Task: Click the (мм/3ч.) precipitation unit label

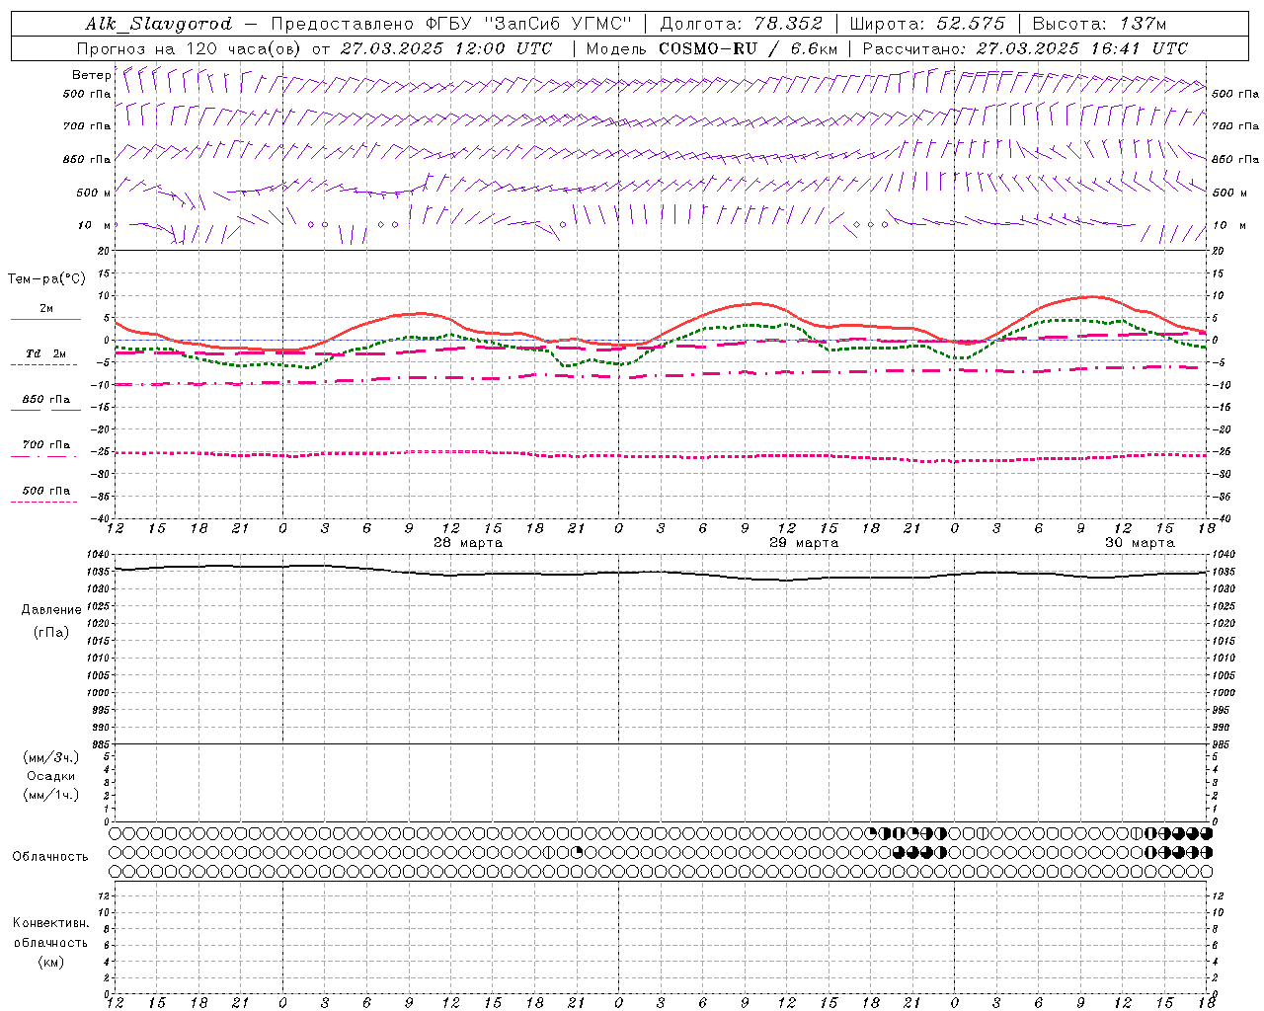Action: click(51, 757)
